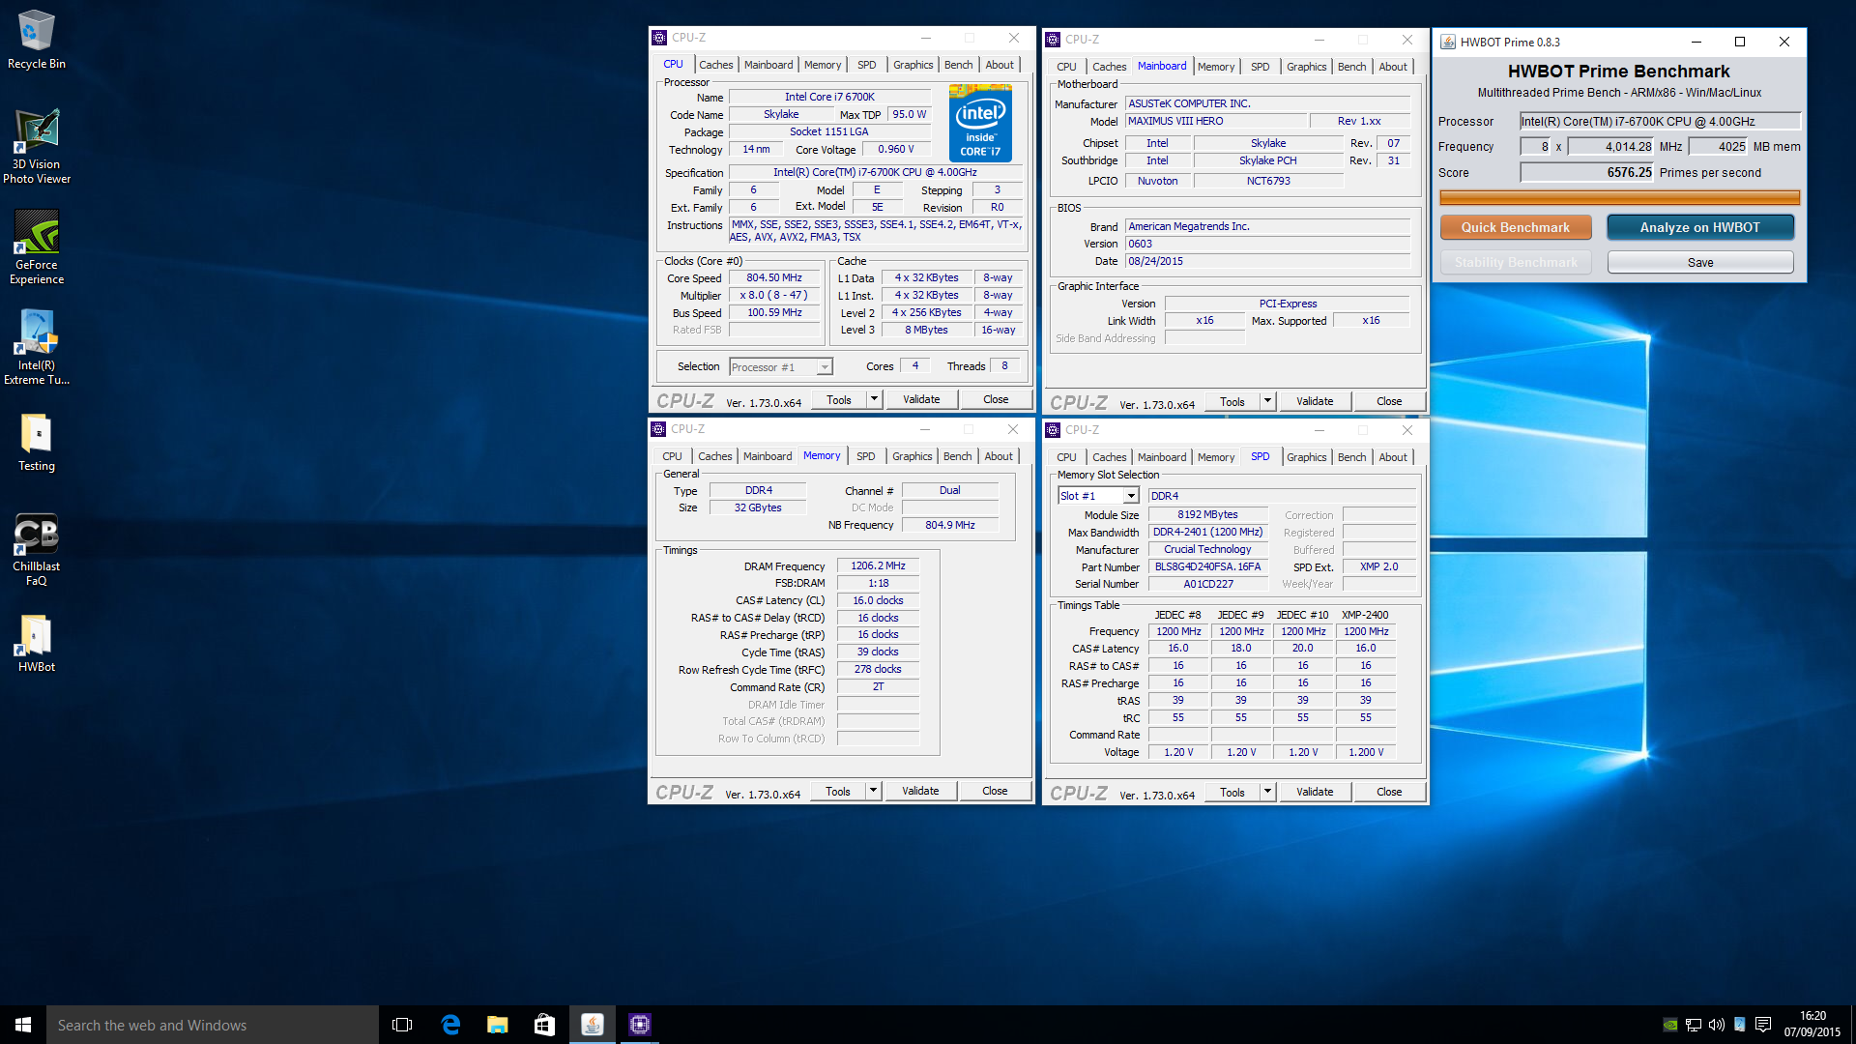
Task: Click the taskbar clock and date
Action: coord(1812,1024)
